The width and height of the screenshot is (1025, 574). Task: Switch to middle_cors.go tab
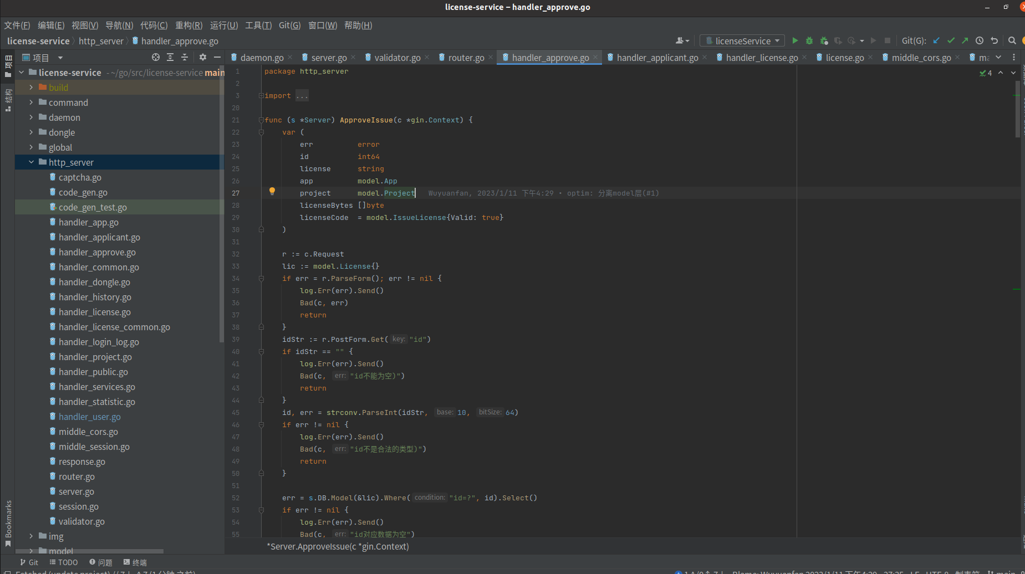[921, 57]
